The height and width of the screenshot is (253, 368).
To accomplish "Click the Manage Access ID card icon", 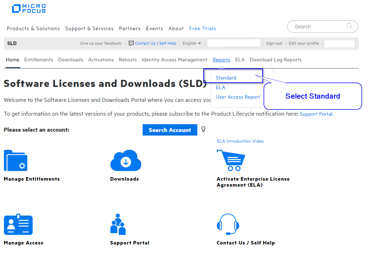I will pos(18,224).
